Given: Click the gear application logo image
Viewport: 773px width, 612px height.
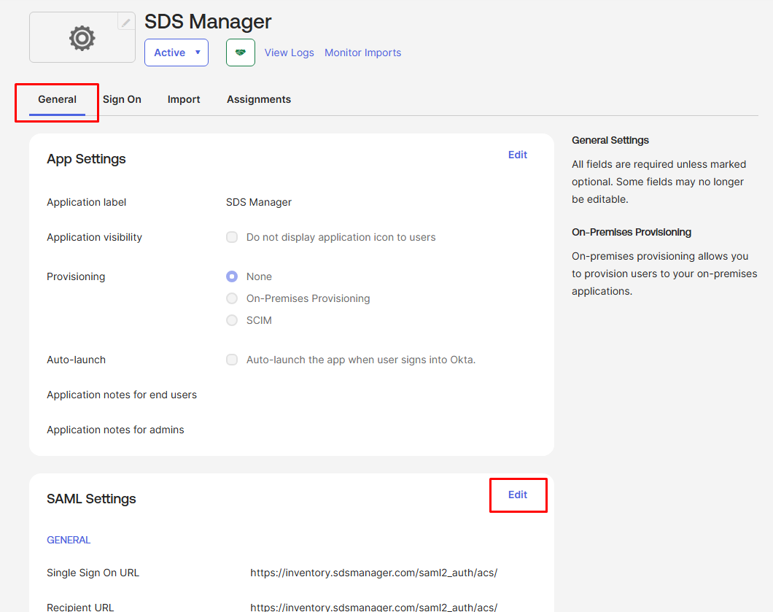Looking at the screenshot, I should click(82, 38).
